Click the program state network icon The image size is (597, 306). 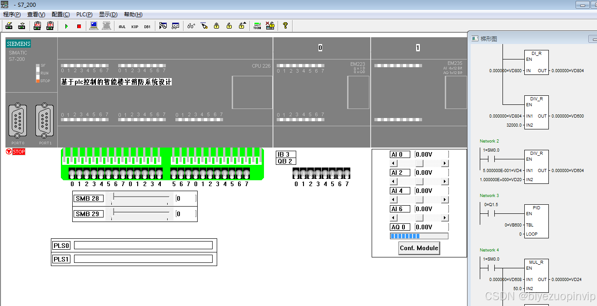tap(163, 26)
